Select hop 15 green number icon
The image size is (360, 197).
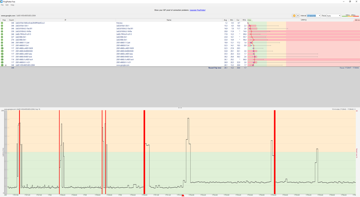[x=2, y=62]
